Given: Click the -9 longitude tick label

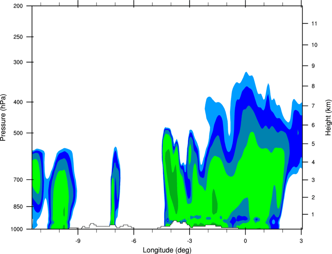Looking at the screenshot, I should tap(78, 241).
